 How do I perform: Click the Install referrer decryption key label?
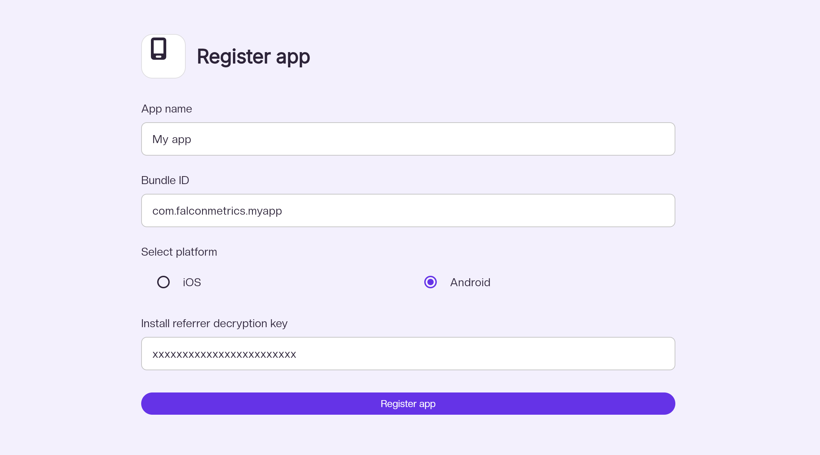coord(214,323)
